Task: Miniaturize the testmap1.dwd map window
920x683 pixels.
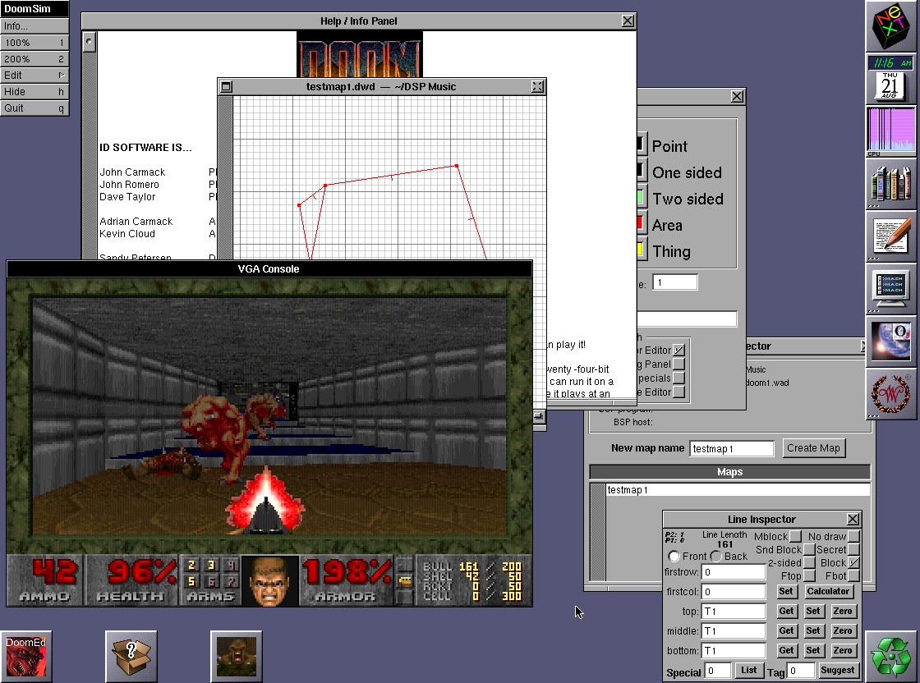Action: pyautogui.click(x=226, y=87)
